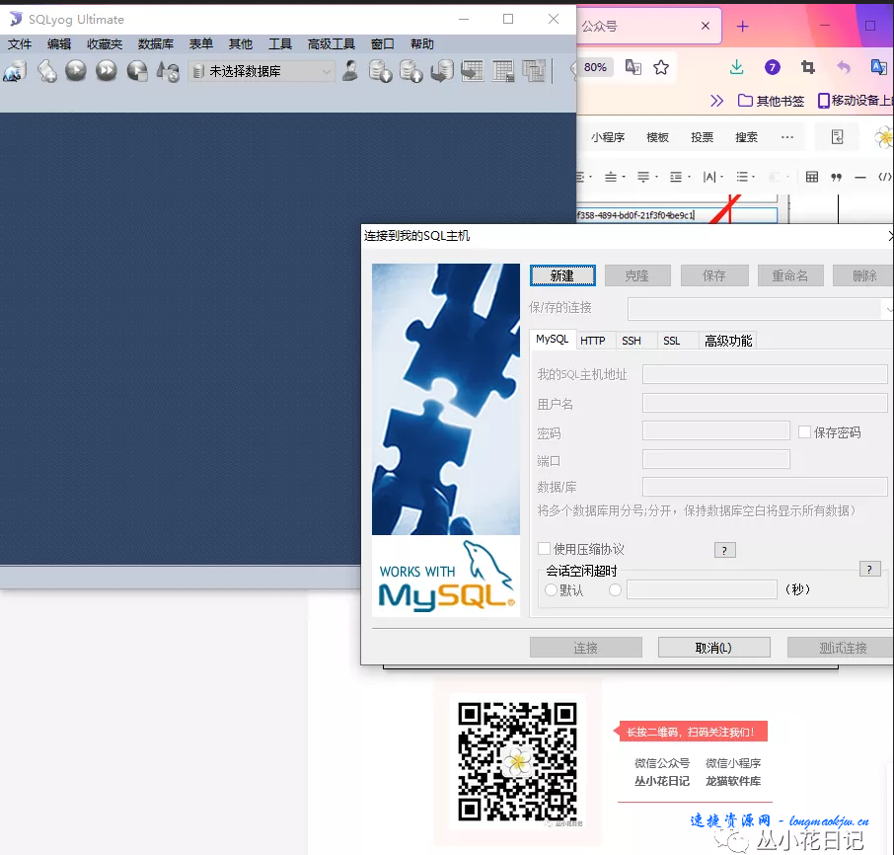
Task: Click the execute query play icon
Action: pyautogui.click(x=76, y=71)
